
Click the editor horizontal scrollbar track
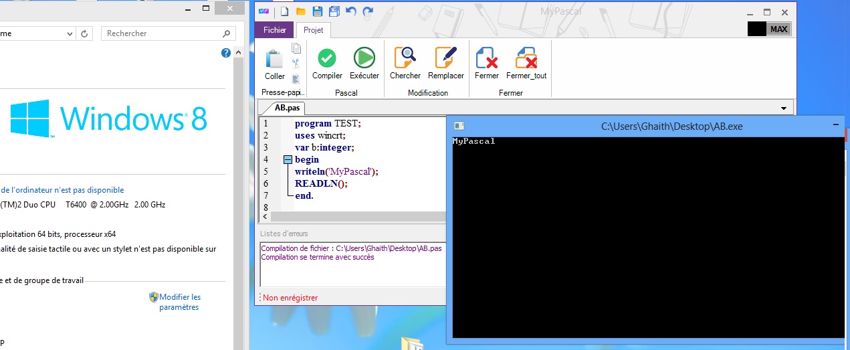click(358, 217)
